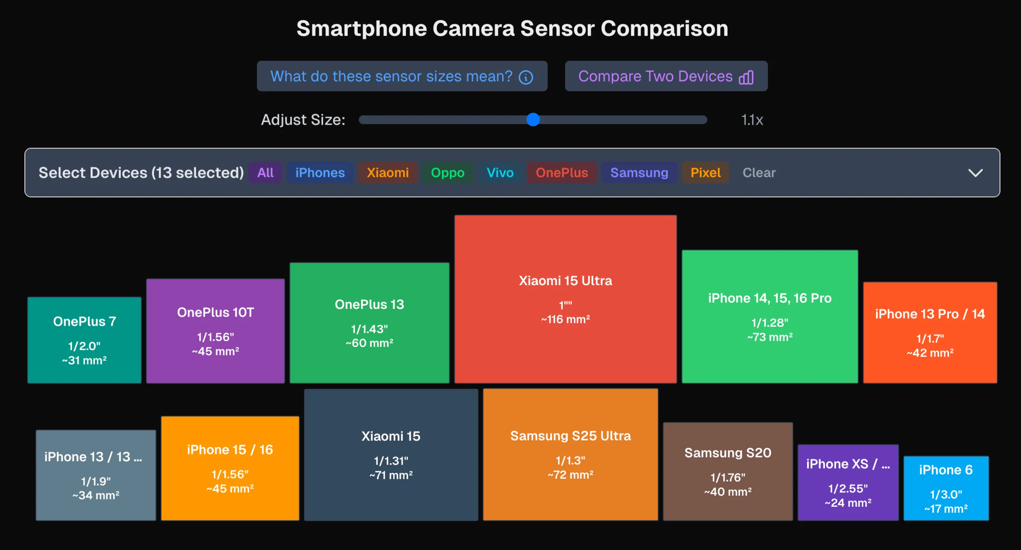1021x550 pixels.
Task: Choose the Samsung filter tag
Action: (639, 173)
